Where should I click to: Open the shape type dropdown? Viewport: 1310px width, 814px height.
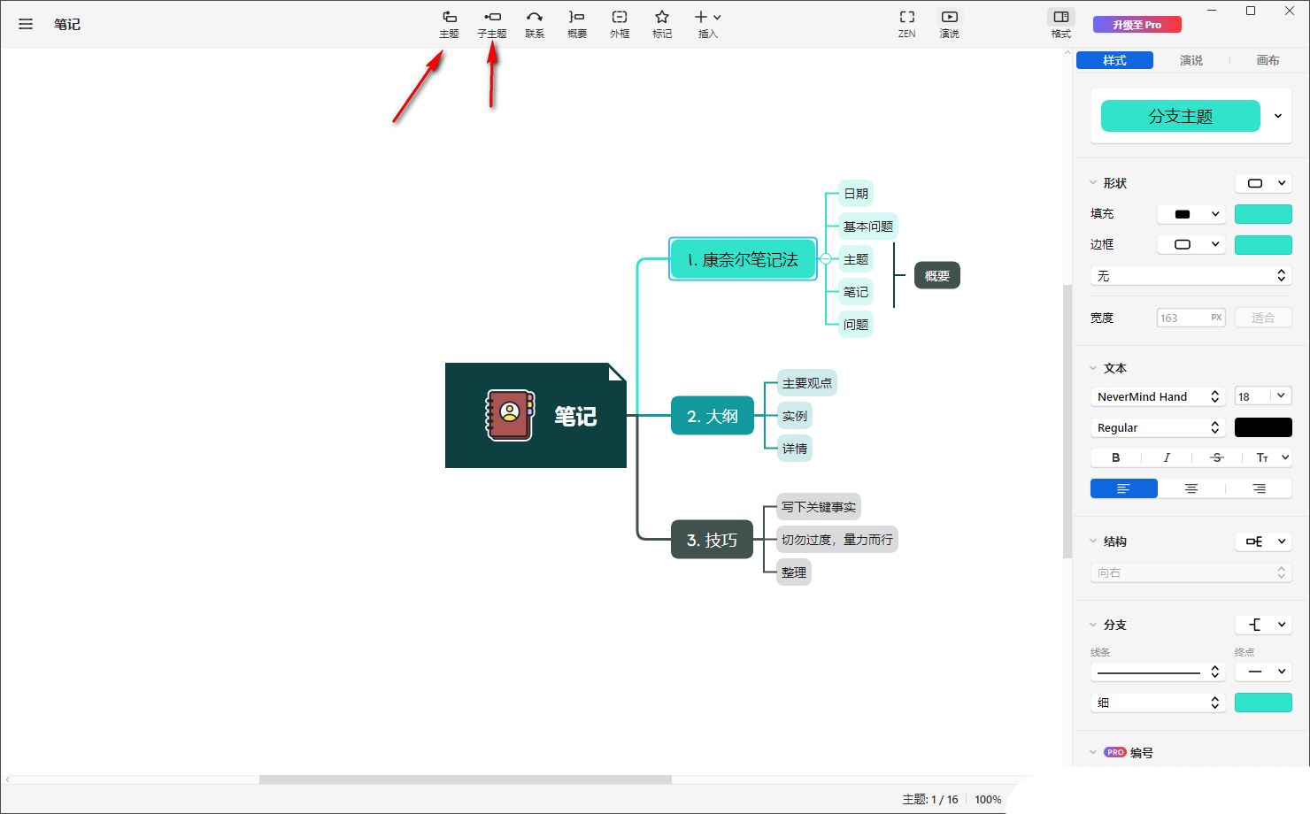pos(1263,183)
